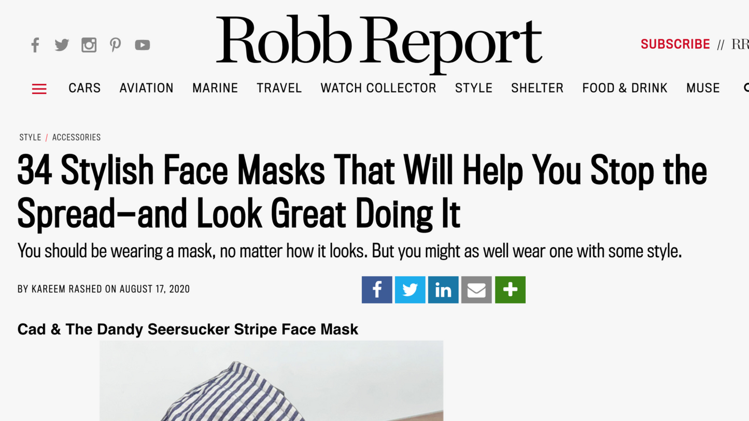The image size is (749, 421).
Task: Open Food & Drink section
Action: click(625, 88)
